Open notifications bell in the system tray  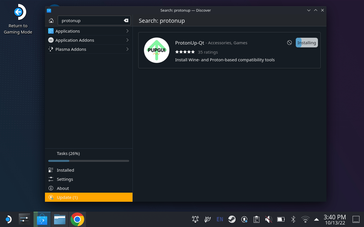[x=195, y=219]
